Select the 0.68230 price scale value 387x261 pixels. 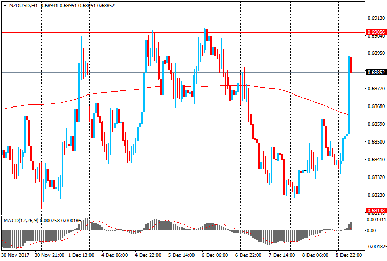coord(376,195)
